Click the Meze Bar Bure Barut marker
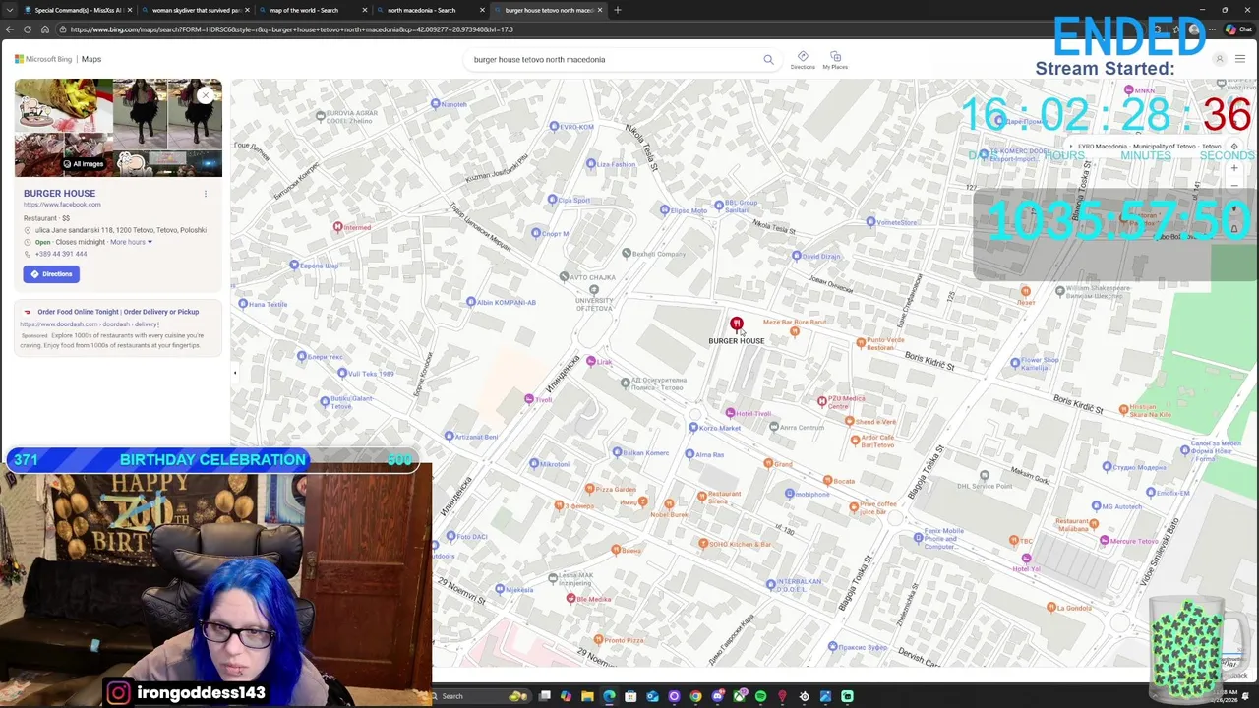Viewport: 1259px width, 708px height. pos(794,331)
